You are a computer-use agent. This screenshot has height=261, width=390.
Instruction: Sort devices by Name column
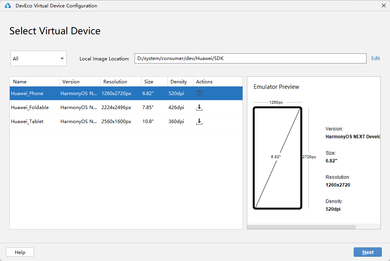pyautogui.click(x=35, y=82)
